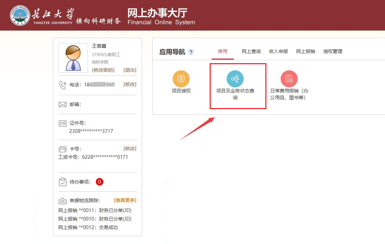Click the red pending items count badge

point(100,182)
